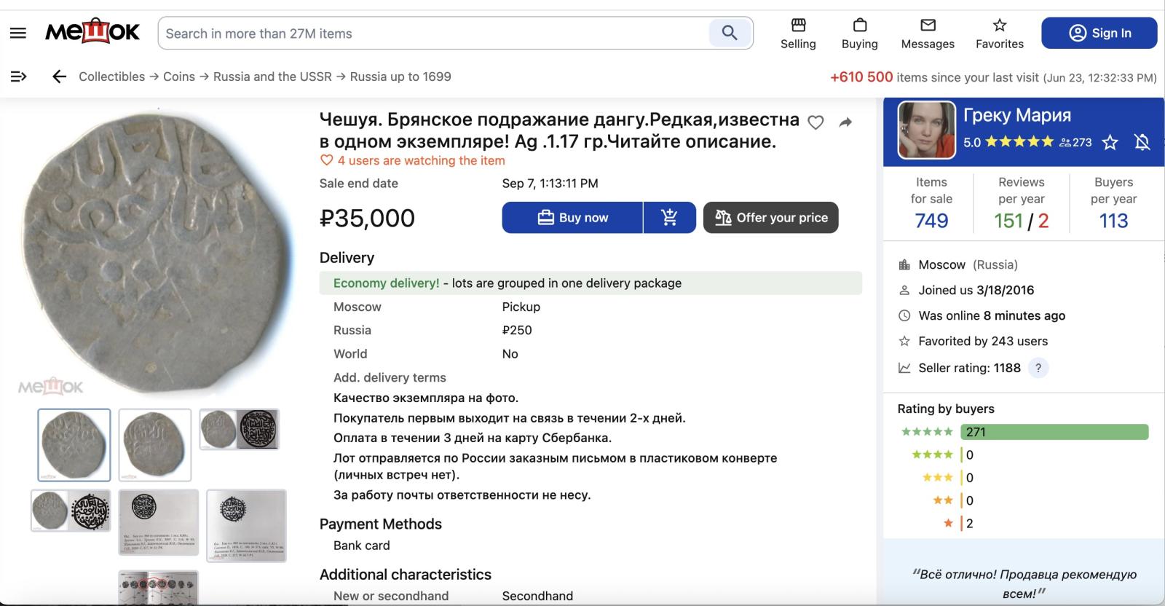Click Offer your price button
Image resolution: width=1165 pixels, height=606 pixels.
[771, 217]
